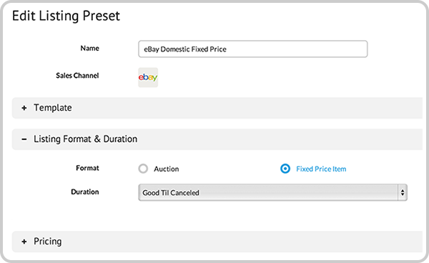
Task: Open the Good Til Canceled duration dropdown
Action: [x=273, y=192]
